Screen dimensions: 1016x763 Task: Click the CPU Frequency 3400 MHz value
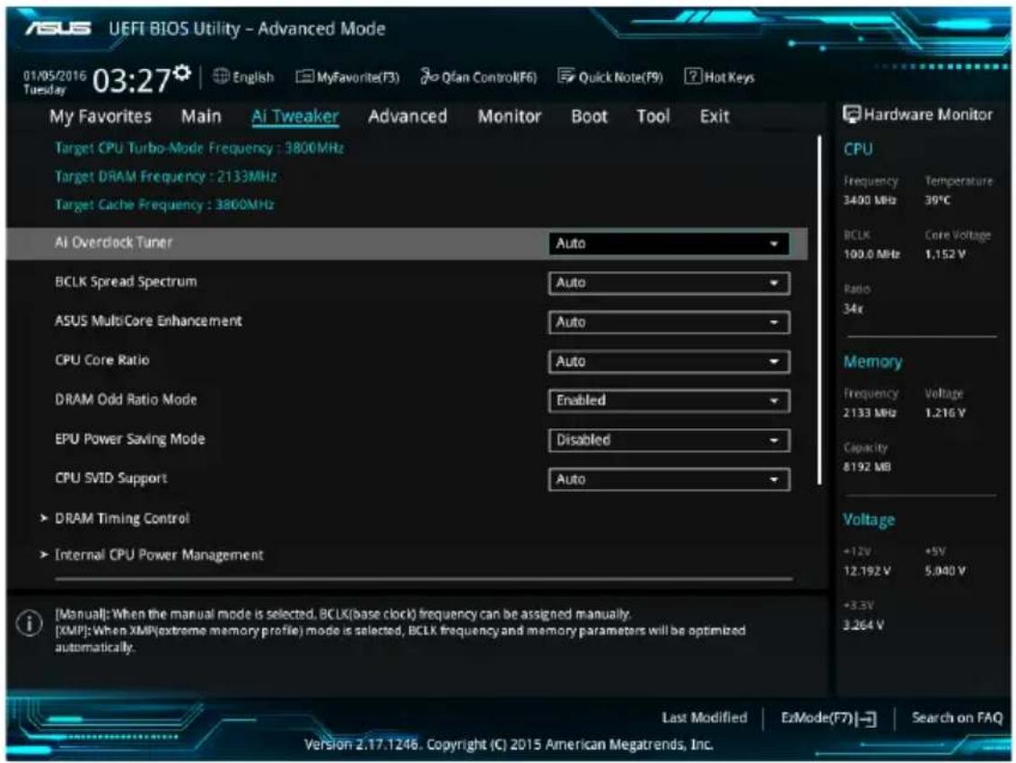pos(870,200)
